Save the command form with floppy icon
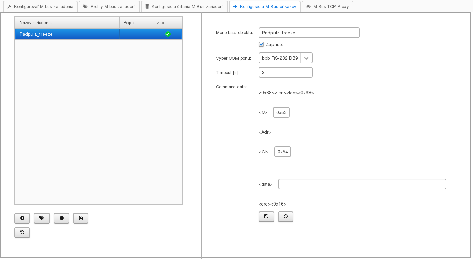The image size is (473, 259). pyautogui.click(x=266, y=217)
